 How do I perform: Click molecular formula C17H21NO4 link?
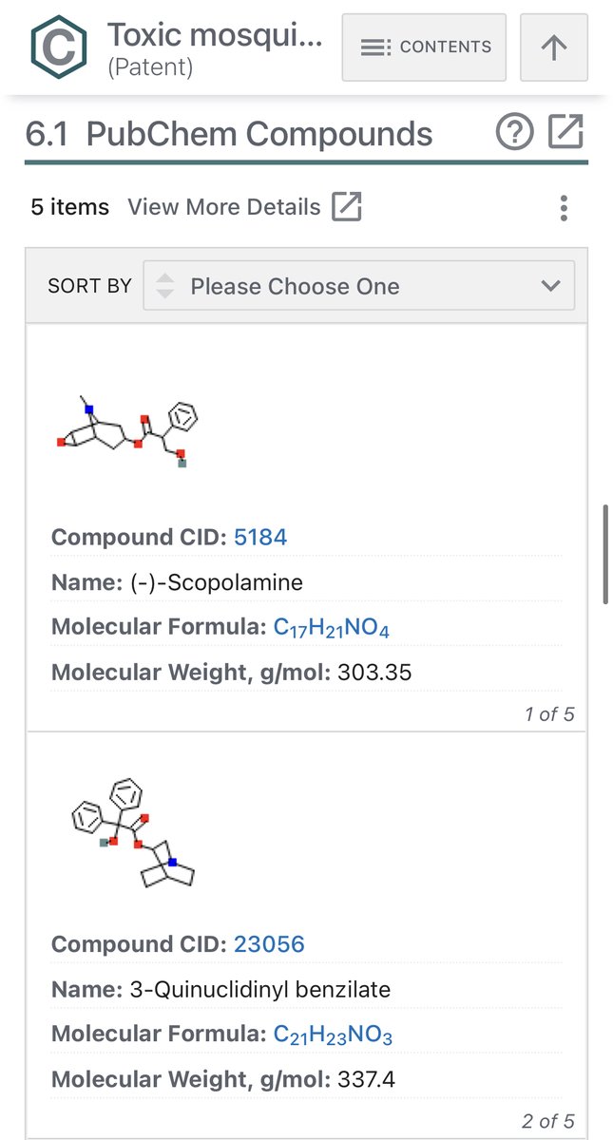click(332, 628)
